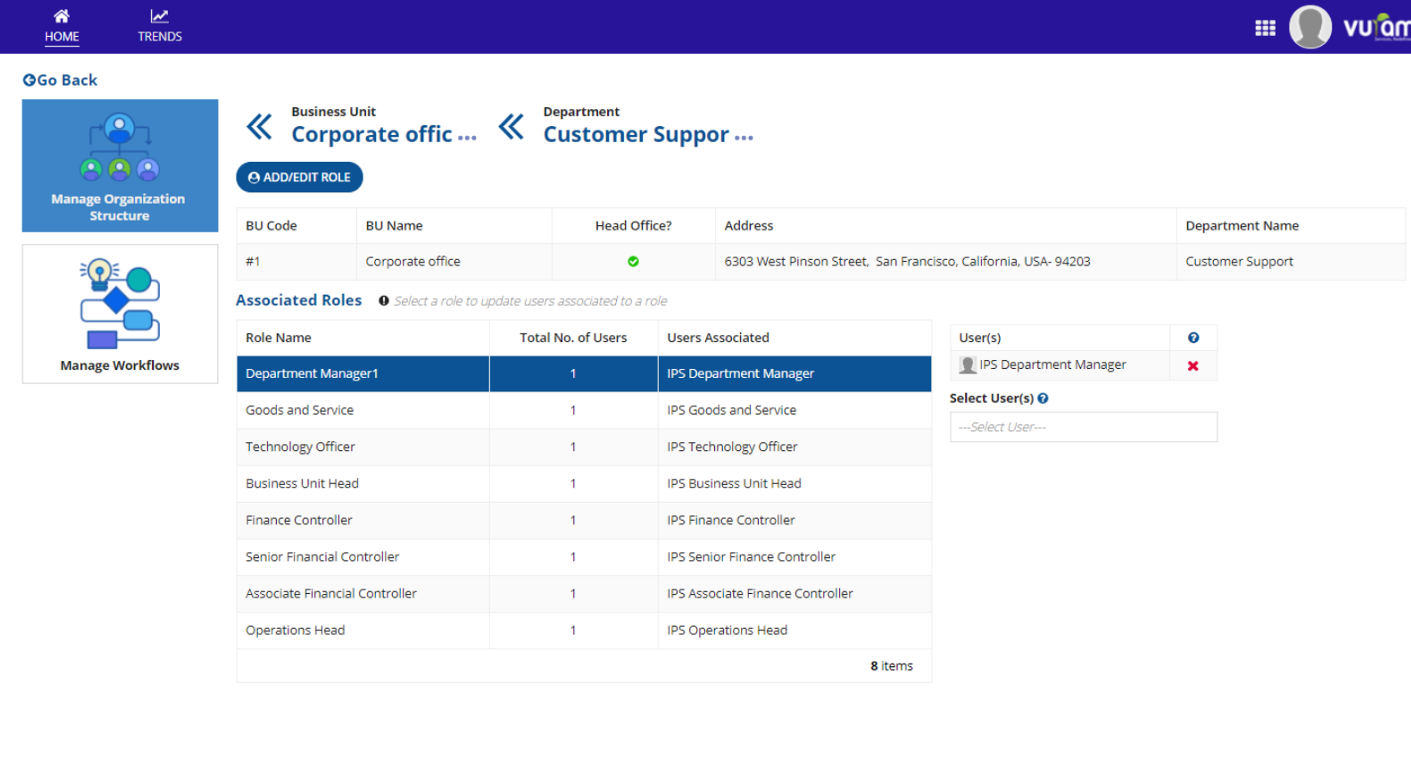
Task: Click the BU Code column header
Action: (x=271, y=226)
